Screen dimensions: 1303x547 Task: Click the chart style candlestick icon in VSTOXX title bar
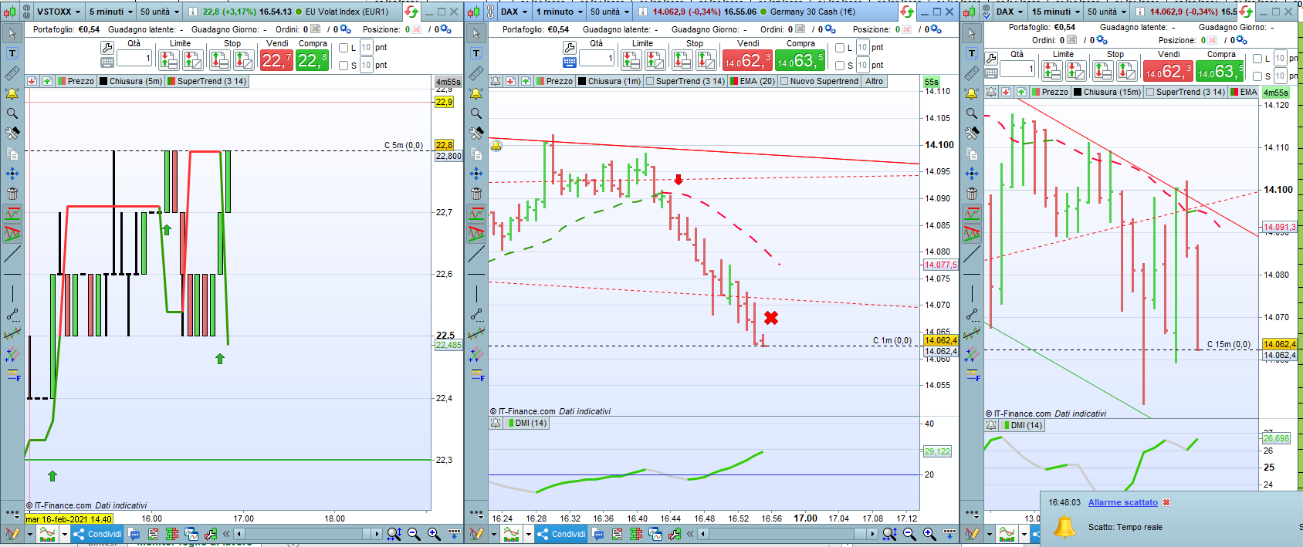coord(11,12)
